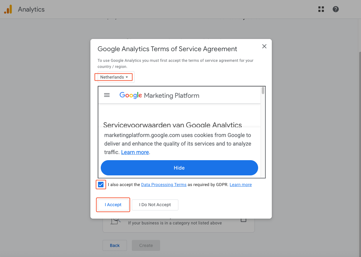Screen dimensions: 361x257
Task: Expand the Netherlands country dropdown
Action: click(114, 77)
